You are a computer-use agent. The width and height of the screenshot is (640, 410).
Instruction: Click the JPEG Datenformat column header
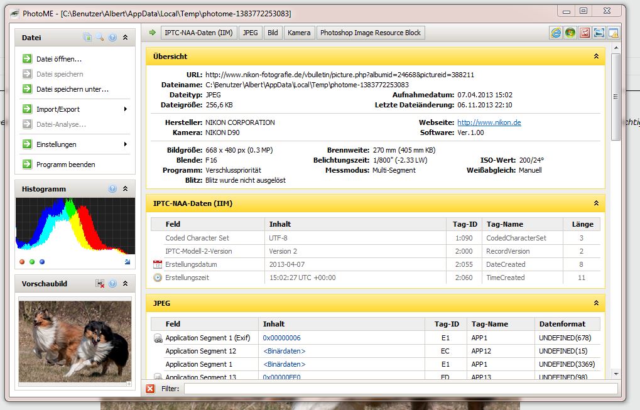coord(568,324)
